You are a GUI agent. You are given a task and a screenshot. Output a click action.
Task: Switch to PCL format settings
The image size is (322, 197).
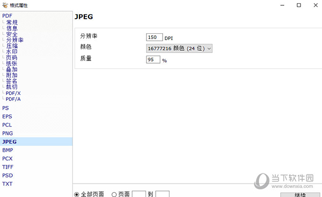click(x=7, y=125)
